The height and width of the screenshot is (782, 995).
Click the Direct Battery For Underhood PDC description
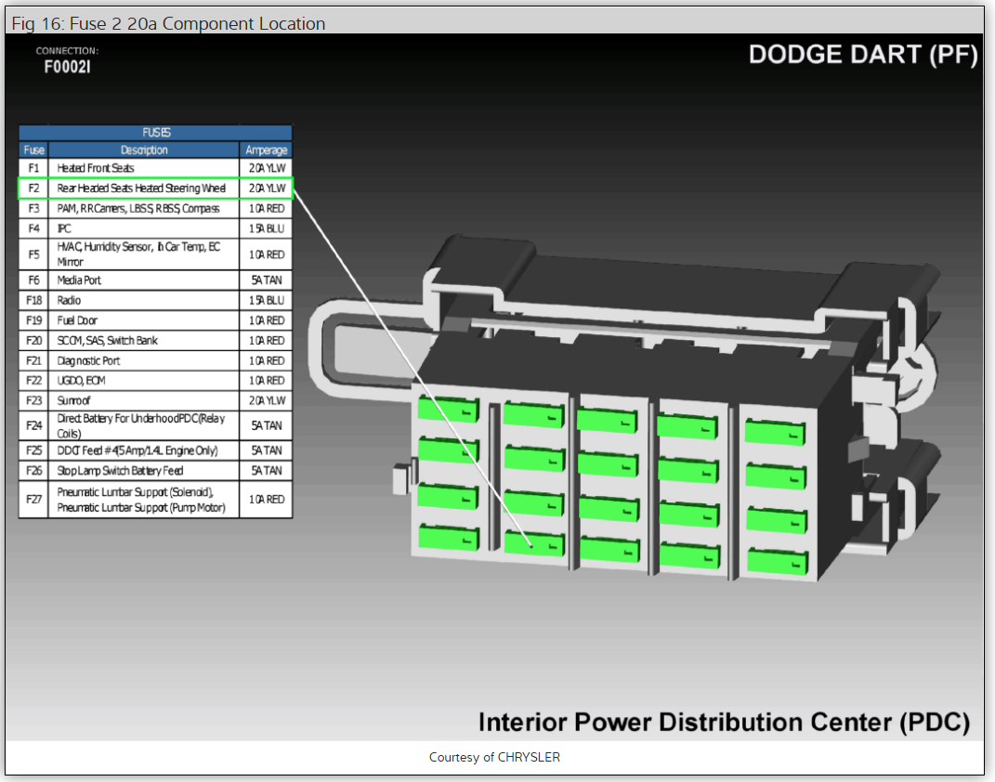point(141,425)
